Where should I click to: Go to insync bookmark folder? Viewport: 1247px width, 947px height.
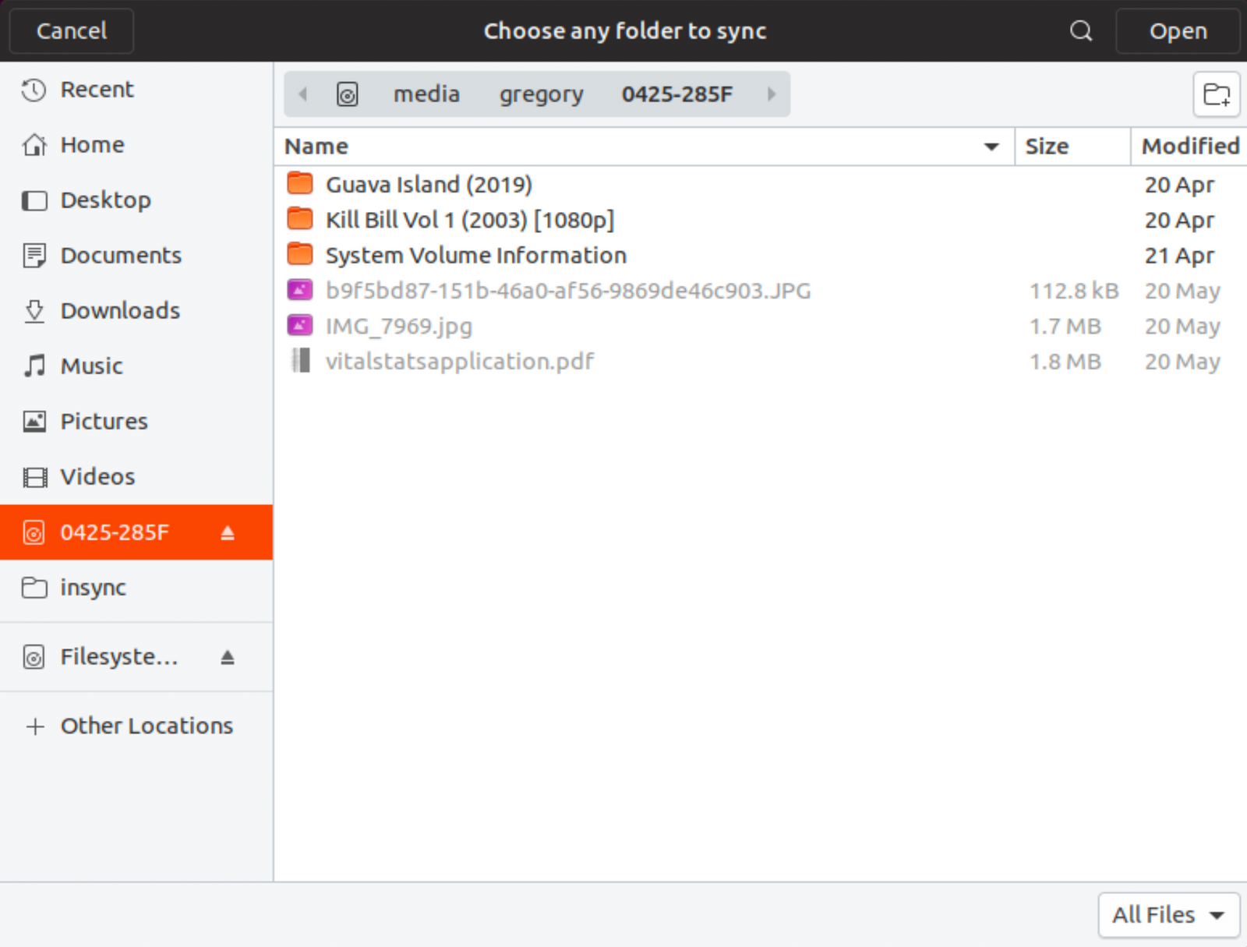point(136,588)
